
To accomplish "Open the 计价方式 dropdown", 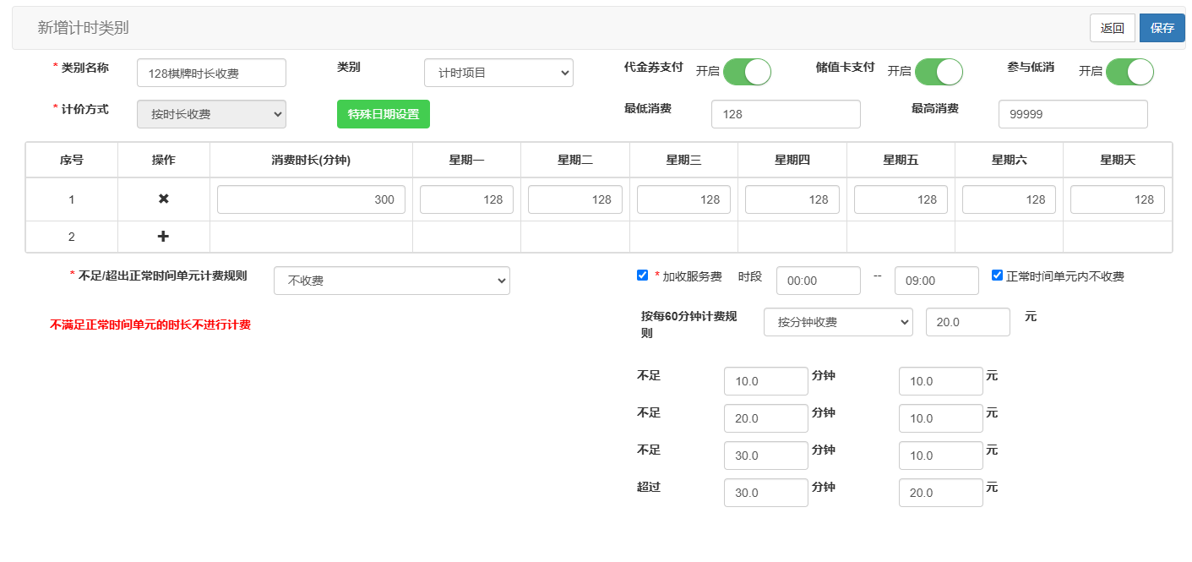I will click(211, 114).
